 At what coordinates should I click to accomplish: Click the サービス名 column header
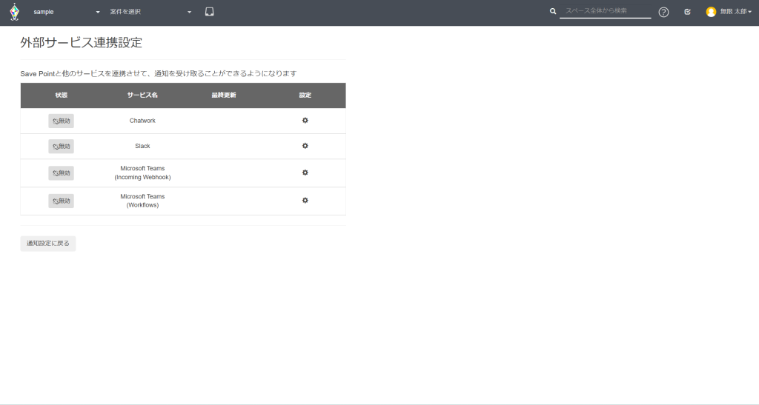(x=142, y=96)
